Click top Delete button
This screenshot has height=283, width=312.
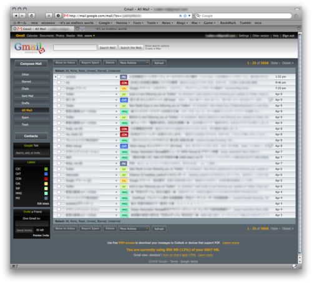click(x=110, y=63)
